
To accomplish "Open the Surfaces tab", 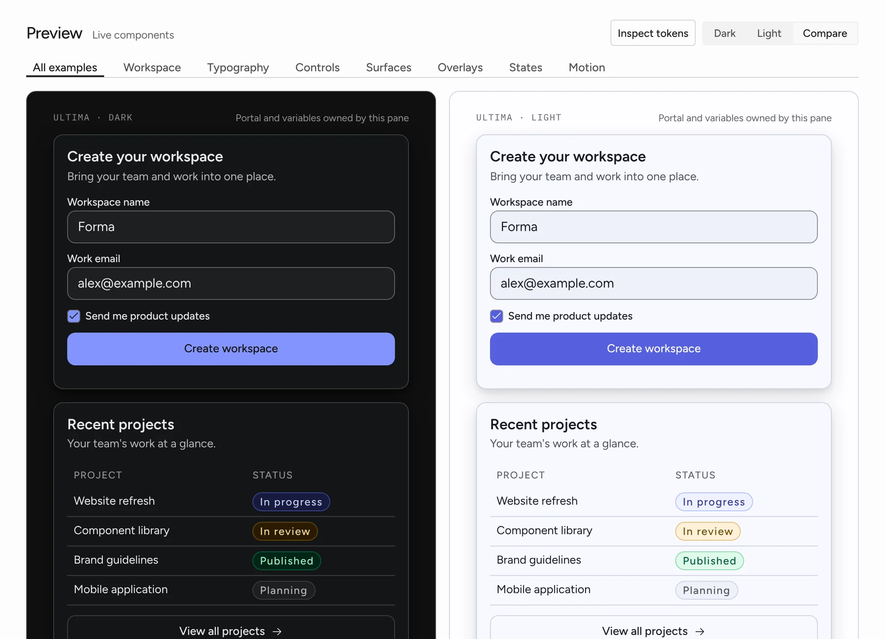I will (x=388, y=67).
